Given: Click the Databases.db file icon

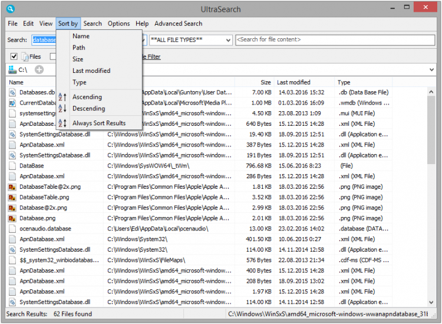Looking at the screenshot, I should click(12, 92).
